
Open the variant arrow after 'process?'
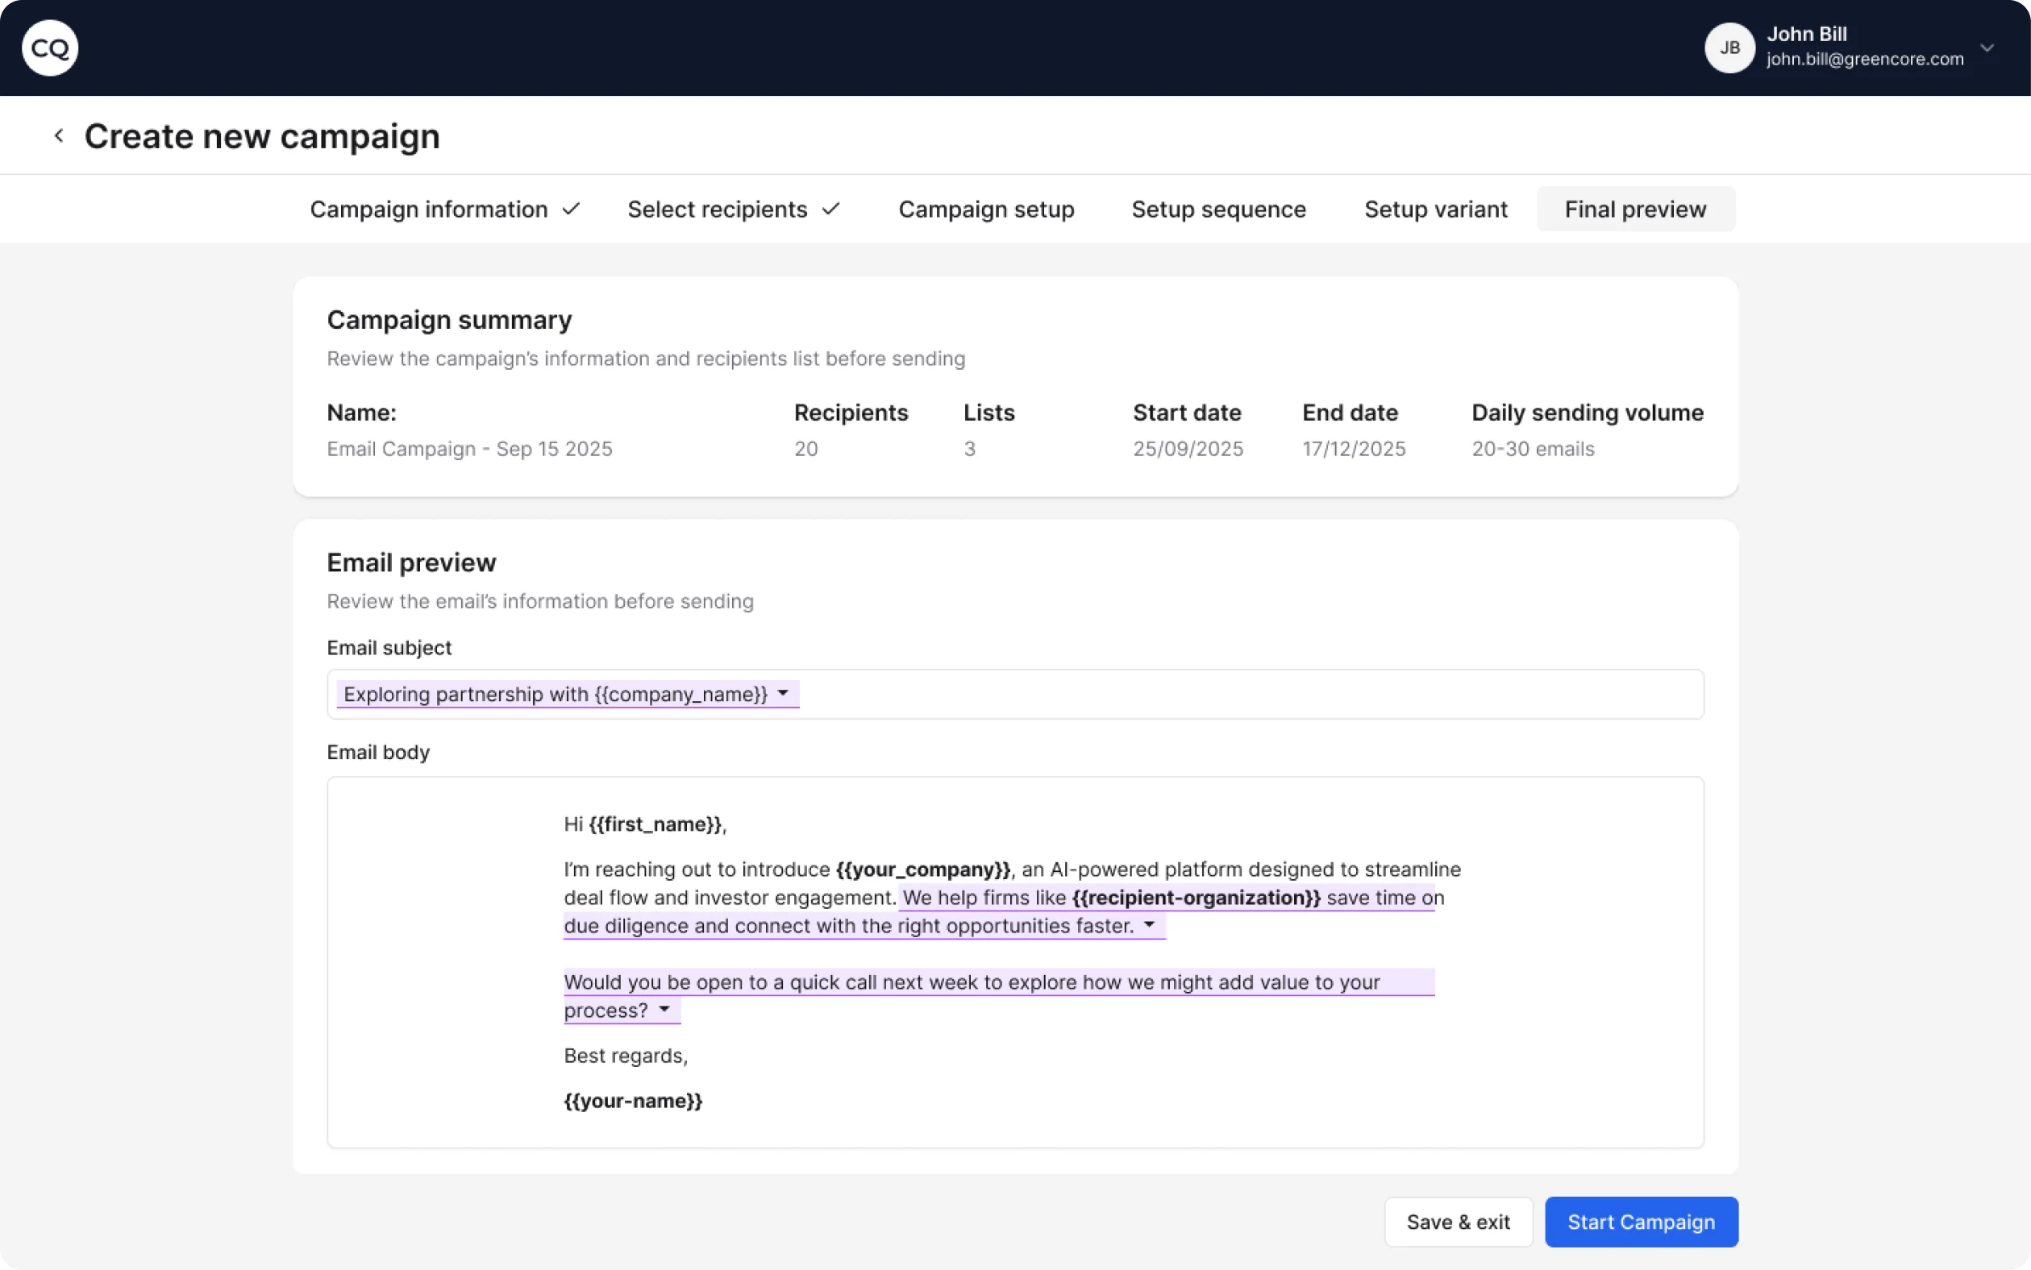(664, 1010)
